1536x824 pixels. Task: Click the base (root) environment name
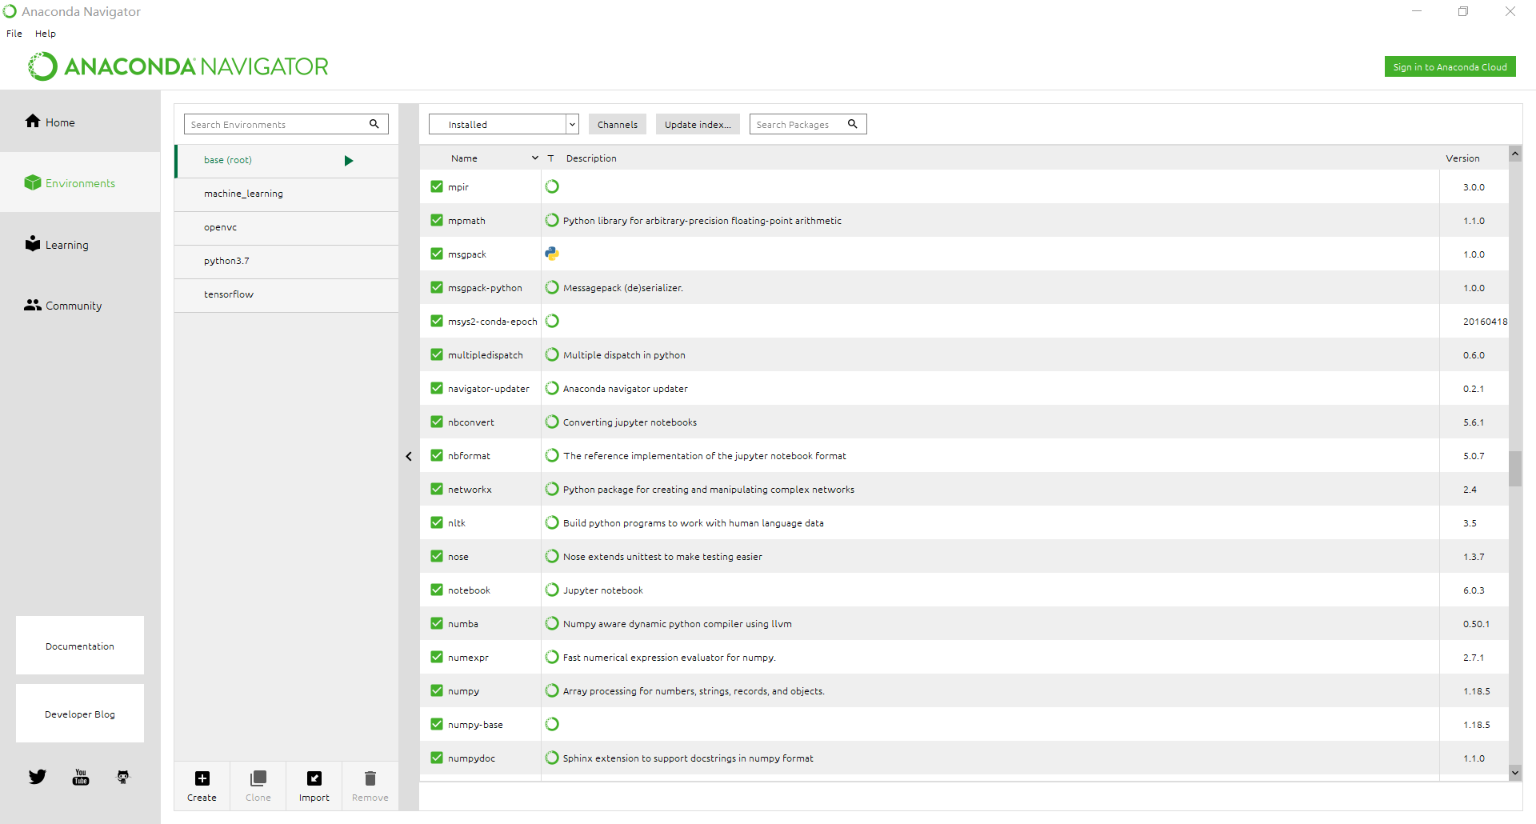tap(228, 160)
